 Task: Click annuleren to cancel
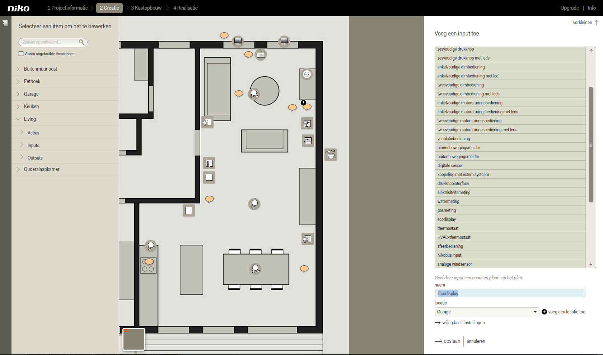point(476,341)
